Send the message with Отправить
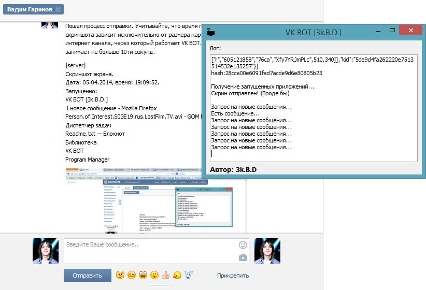Screen dimensions: 426x290 tap(88, 275)
